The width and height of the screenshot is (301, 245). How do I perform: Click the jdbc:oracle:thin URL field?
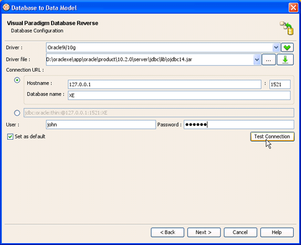click(x=159, y=113)
